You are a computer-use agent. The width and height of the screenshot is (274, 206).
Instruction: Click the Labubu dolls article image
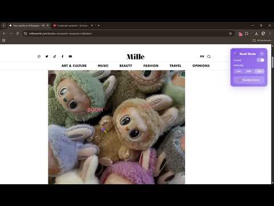[x=116, y=127]
